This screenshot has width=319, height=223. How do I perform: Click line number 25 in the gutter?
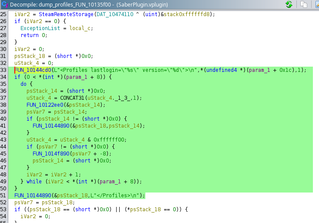3,14
